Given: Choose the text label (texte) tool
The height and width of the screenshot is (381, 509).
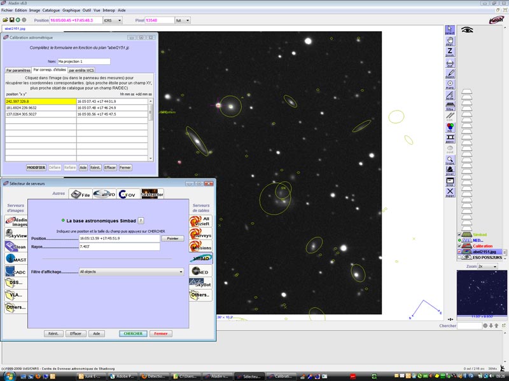Looking at the screenshot, I should [450, 95].
